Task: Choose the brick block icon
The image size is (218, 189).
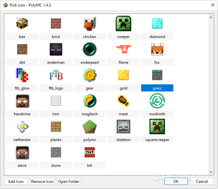Action: 56,24
